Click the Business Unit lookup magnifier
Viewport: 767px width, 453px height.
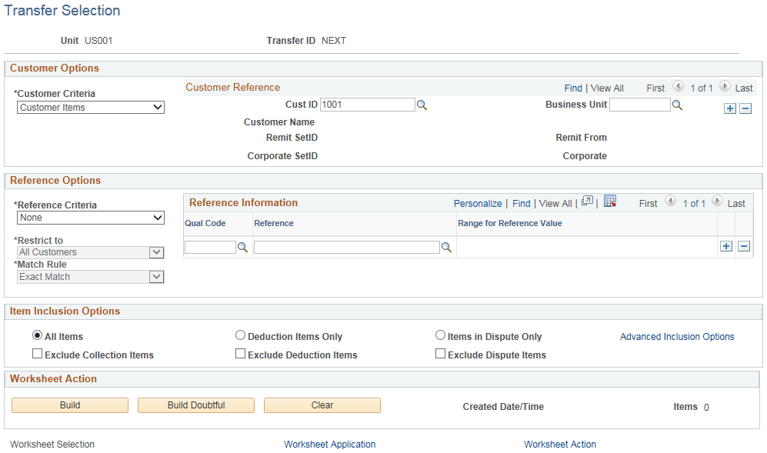click(677, 104)
